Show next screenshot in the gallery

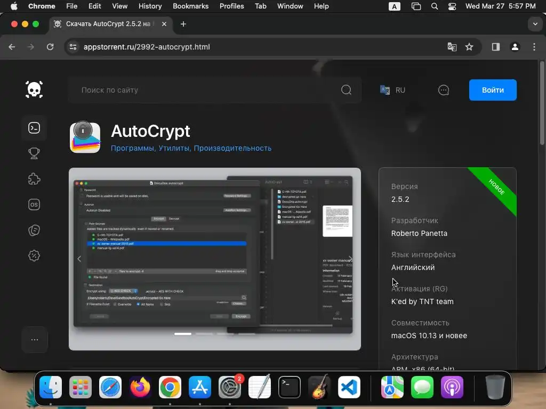(351, 259)
